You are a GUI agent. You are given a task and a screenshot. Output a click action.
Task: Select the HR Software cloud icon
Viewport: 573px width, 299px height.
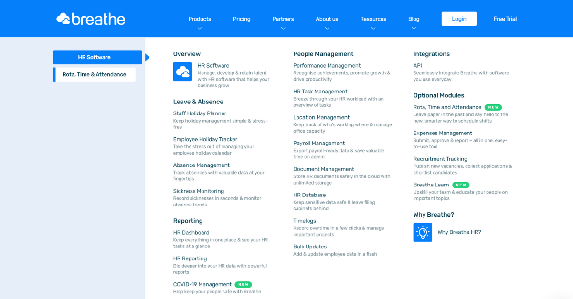coord(182,71)
